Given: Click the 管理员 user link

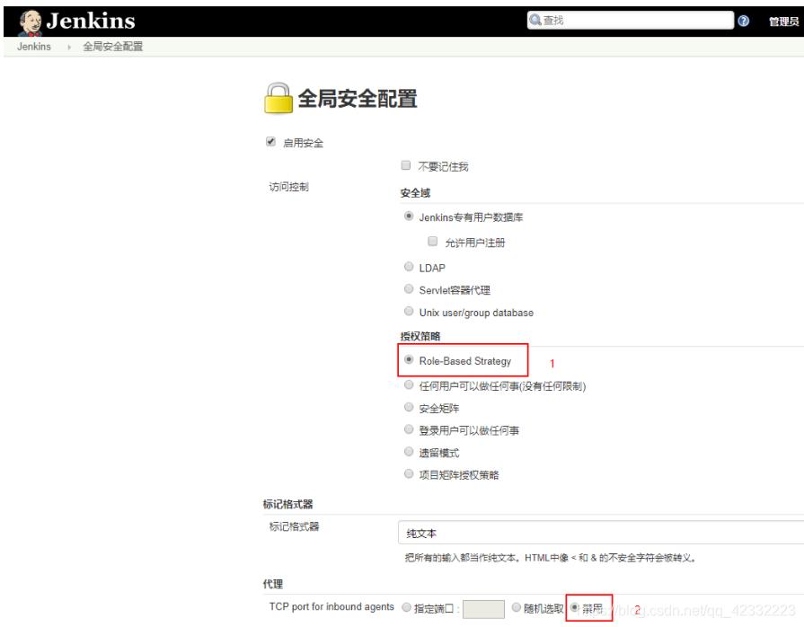Looking at the screenshot, I should coord(783,21).
